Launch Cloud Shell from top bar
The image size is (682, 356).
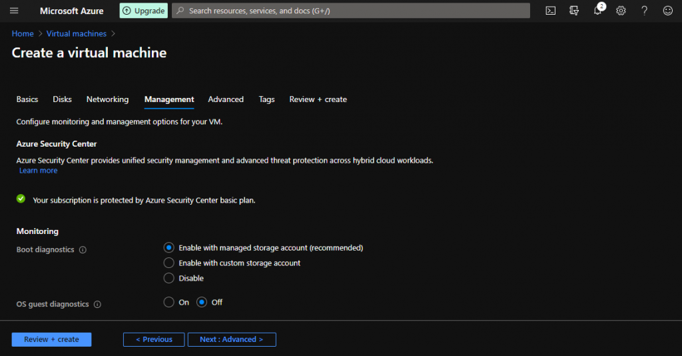tap(551, 11)
